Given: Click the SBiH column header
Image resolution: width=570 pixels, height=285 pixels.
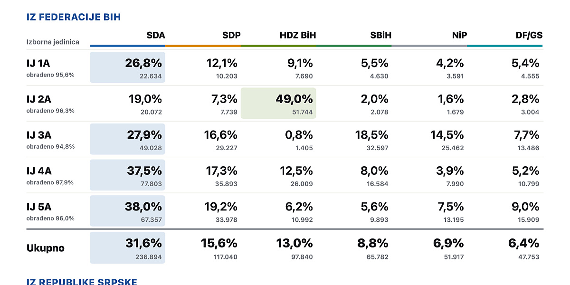Looking at the screenshot, I should pos(381,35).
